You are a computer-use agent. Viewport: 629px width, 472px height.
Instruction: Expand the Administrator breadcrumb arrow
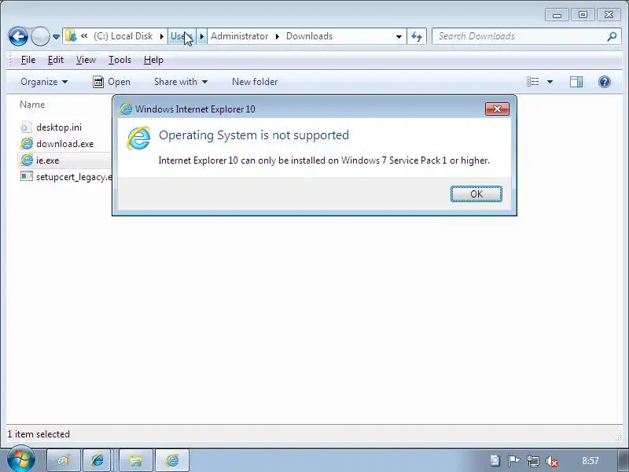(x=278, y=36)
